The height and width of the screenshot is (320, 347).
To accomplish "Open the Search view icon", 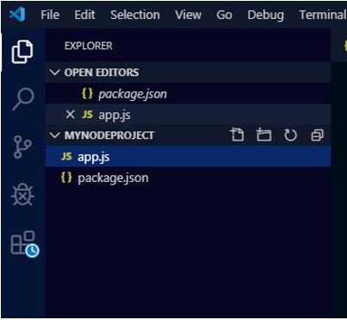I will click(x=23, y=99).
